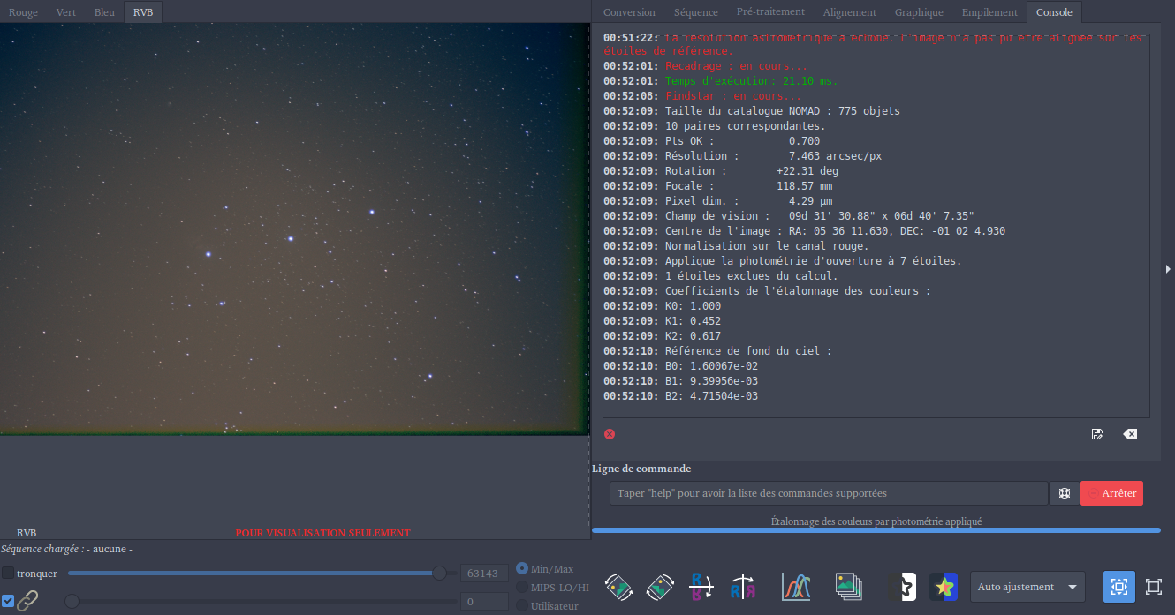Open the histogram curves tool
Viewport: 1175px width, 615px height.
pos(796,587)
